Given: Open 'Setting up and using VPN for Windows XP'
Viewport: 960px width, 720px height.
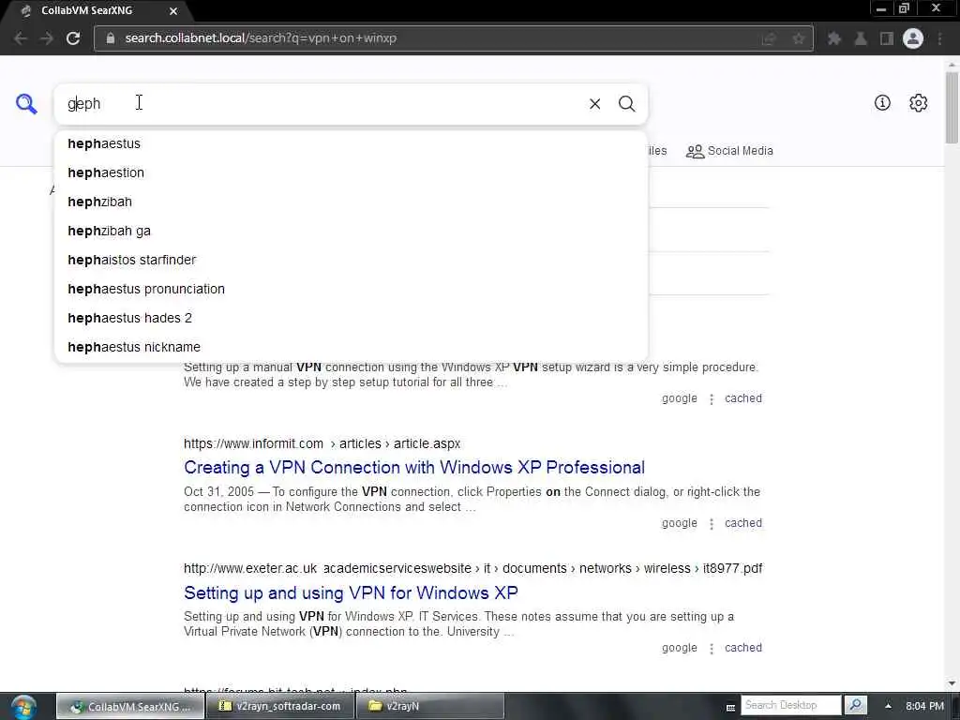Looking at the screenshot, I should click(x=351, y=592).
